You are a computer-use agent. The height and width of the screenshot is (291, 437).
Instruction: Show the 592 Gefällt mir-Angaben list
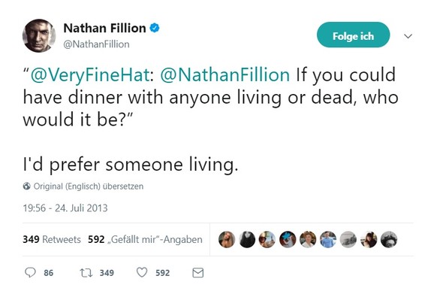[145, 239]
